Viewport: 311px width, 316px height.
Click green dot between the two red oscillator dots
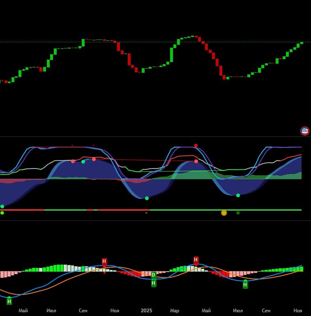pos(83,161)
